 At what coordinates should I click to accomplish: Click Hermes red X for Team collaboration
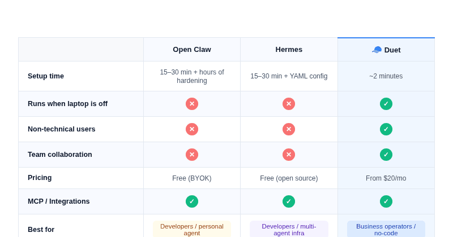(289, 155)
